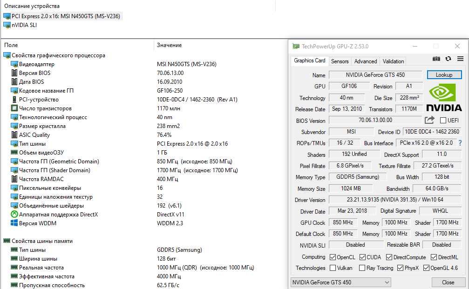
Task: Click the Device ID field 10DE 0DC4
Action: coord(432,132)
